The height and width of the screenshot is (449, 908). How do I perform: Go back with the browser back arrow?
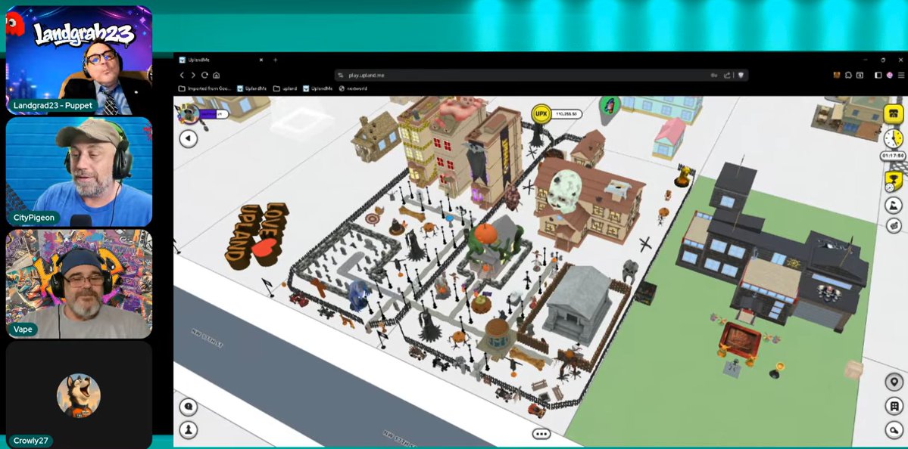pos(182,75)
